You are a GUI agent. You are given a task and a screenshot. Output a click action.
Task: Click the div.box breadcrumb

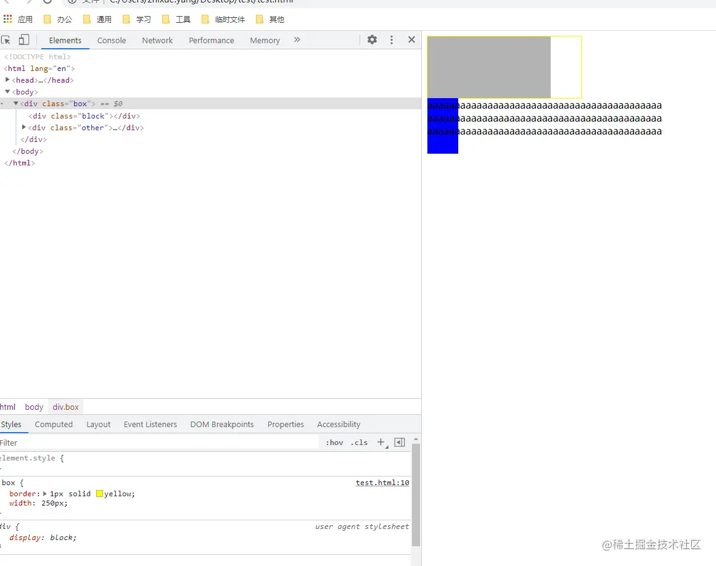(66, 407)
